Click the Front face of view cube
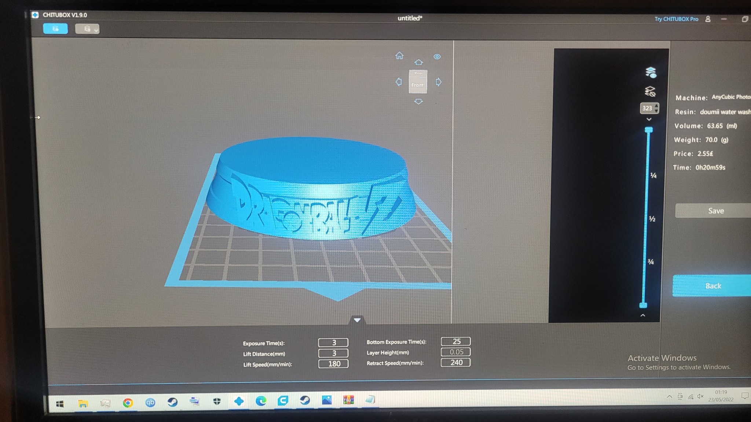This screenshot has width=751, height=422. pos(418,85)
